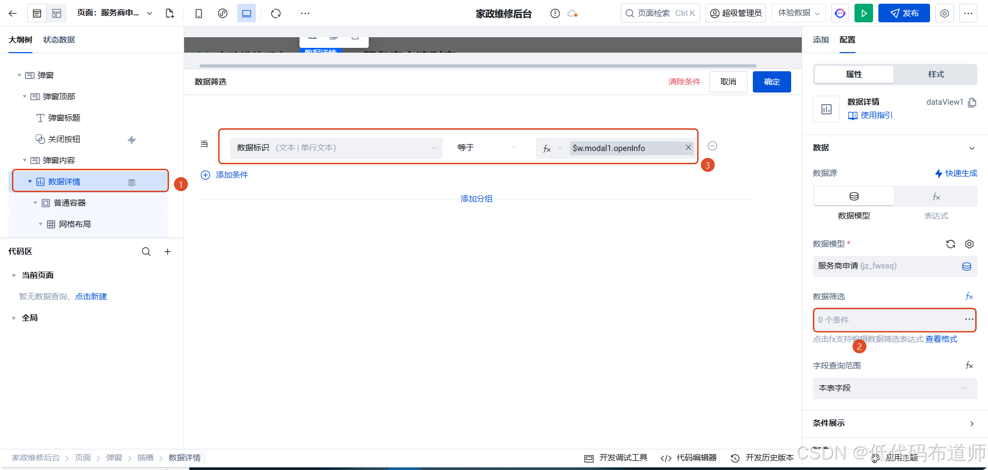Open the 等于 operator dropdown
The height and width of the screenshot is (470, 988).
[x=487, y=148]
